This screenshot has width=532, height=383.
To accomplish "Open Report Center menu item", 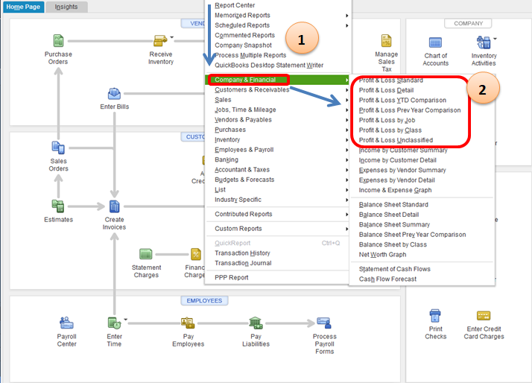I will coord(235,5).
